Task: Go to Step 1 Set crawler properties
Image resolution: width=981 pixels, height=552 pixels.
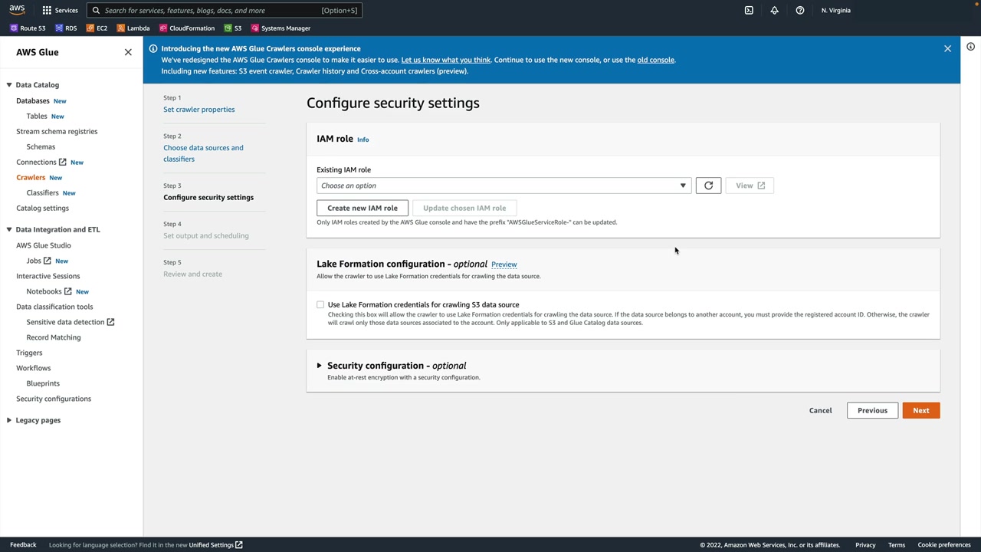Action: [198, 110]
